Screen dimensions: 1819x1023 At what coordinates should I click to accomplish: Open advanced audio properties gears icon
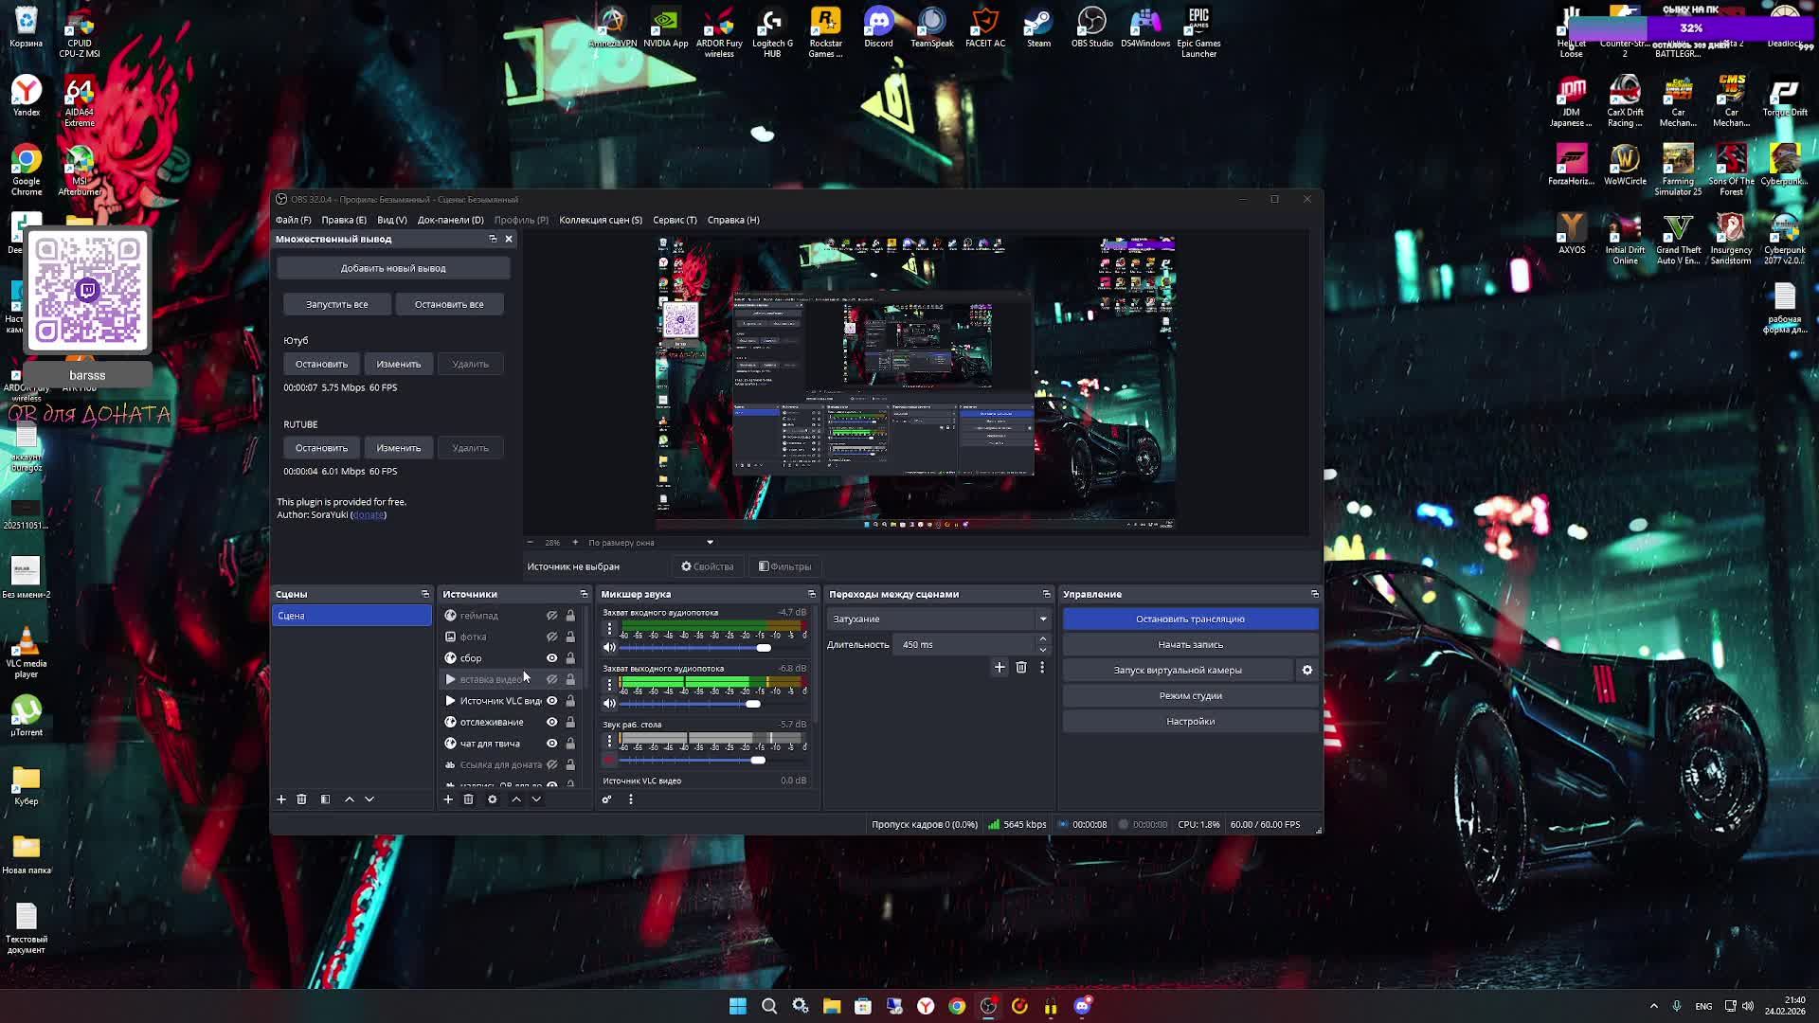pyautogui.click(x=606, y=799)
